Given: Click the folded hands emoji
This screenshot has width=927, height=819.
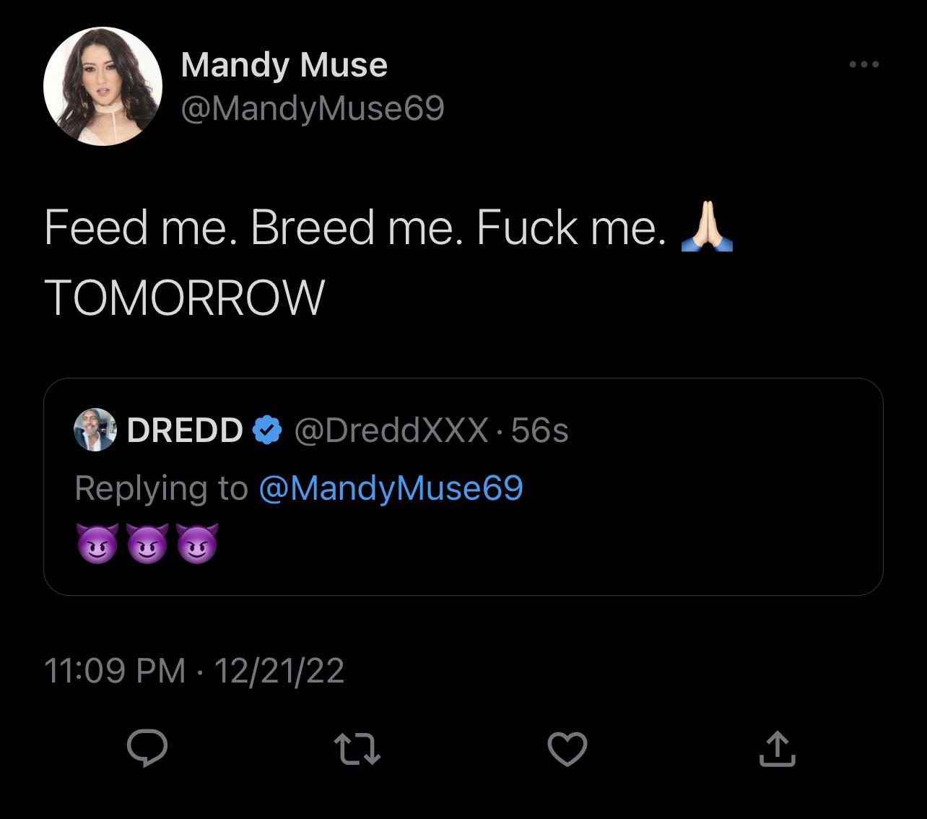Looking at the screenshot, I should click(x=707, y=227).
